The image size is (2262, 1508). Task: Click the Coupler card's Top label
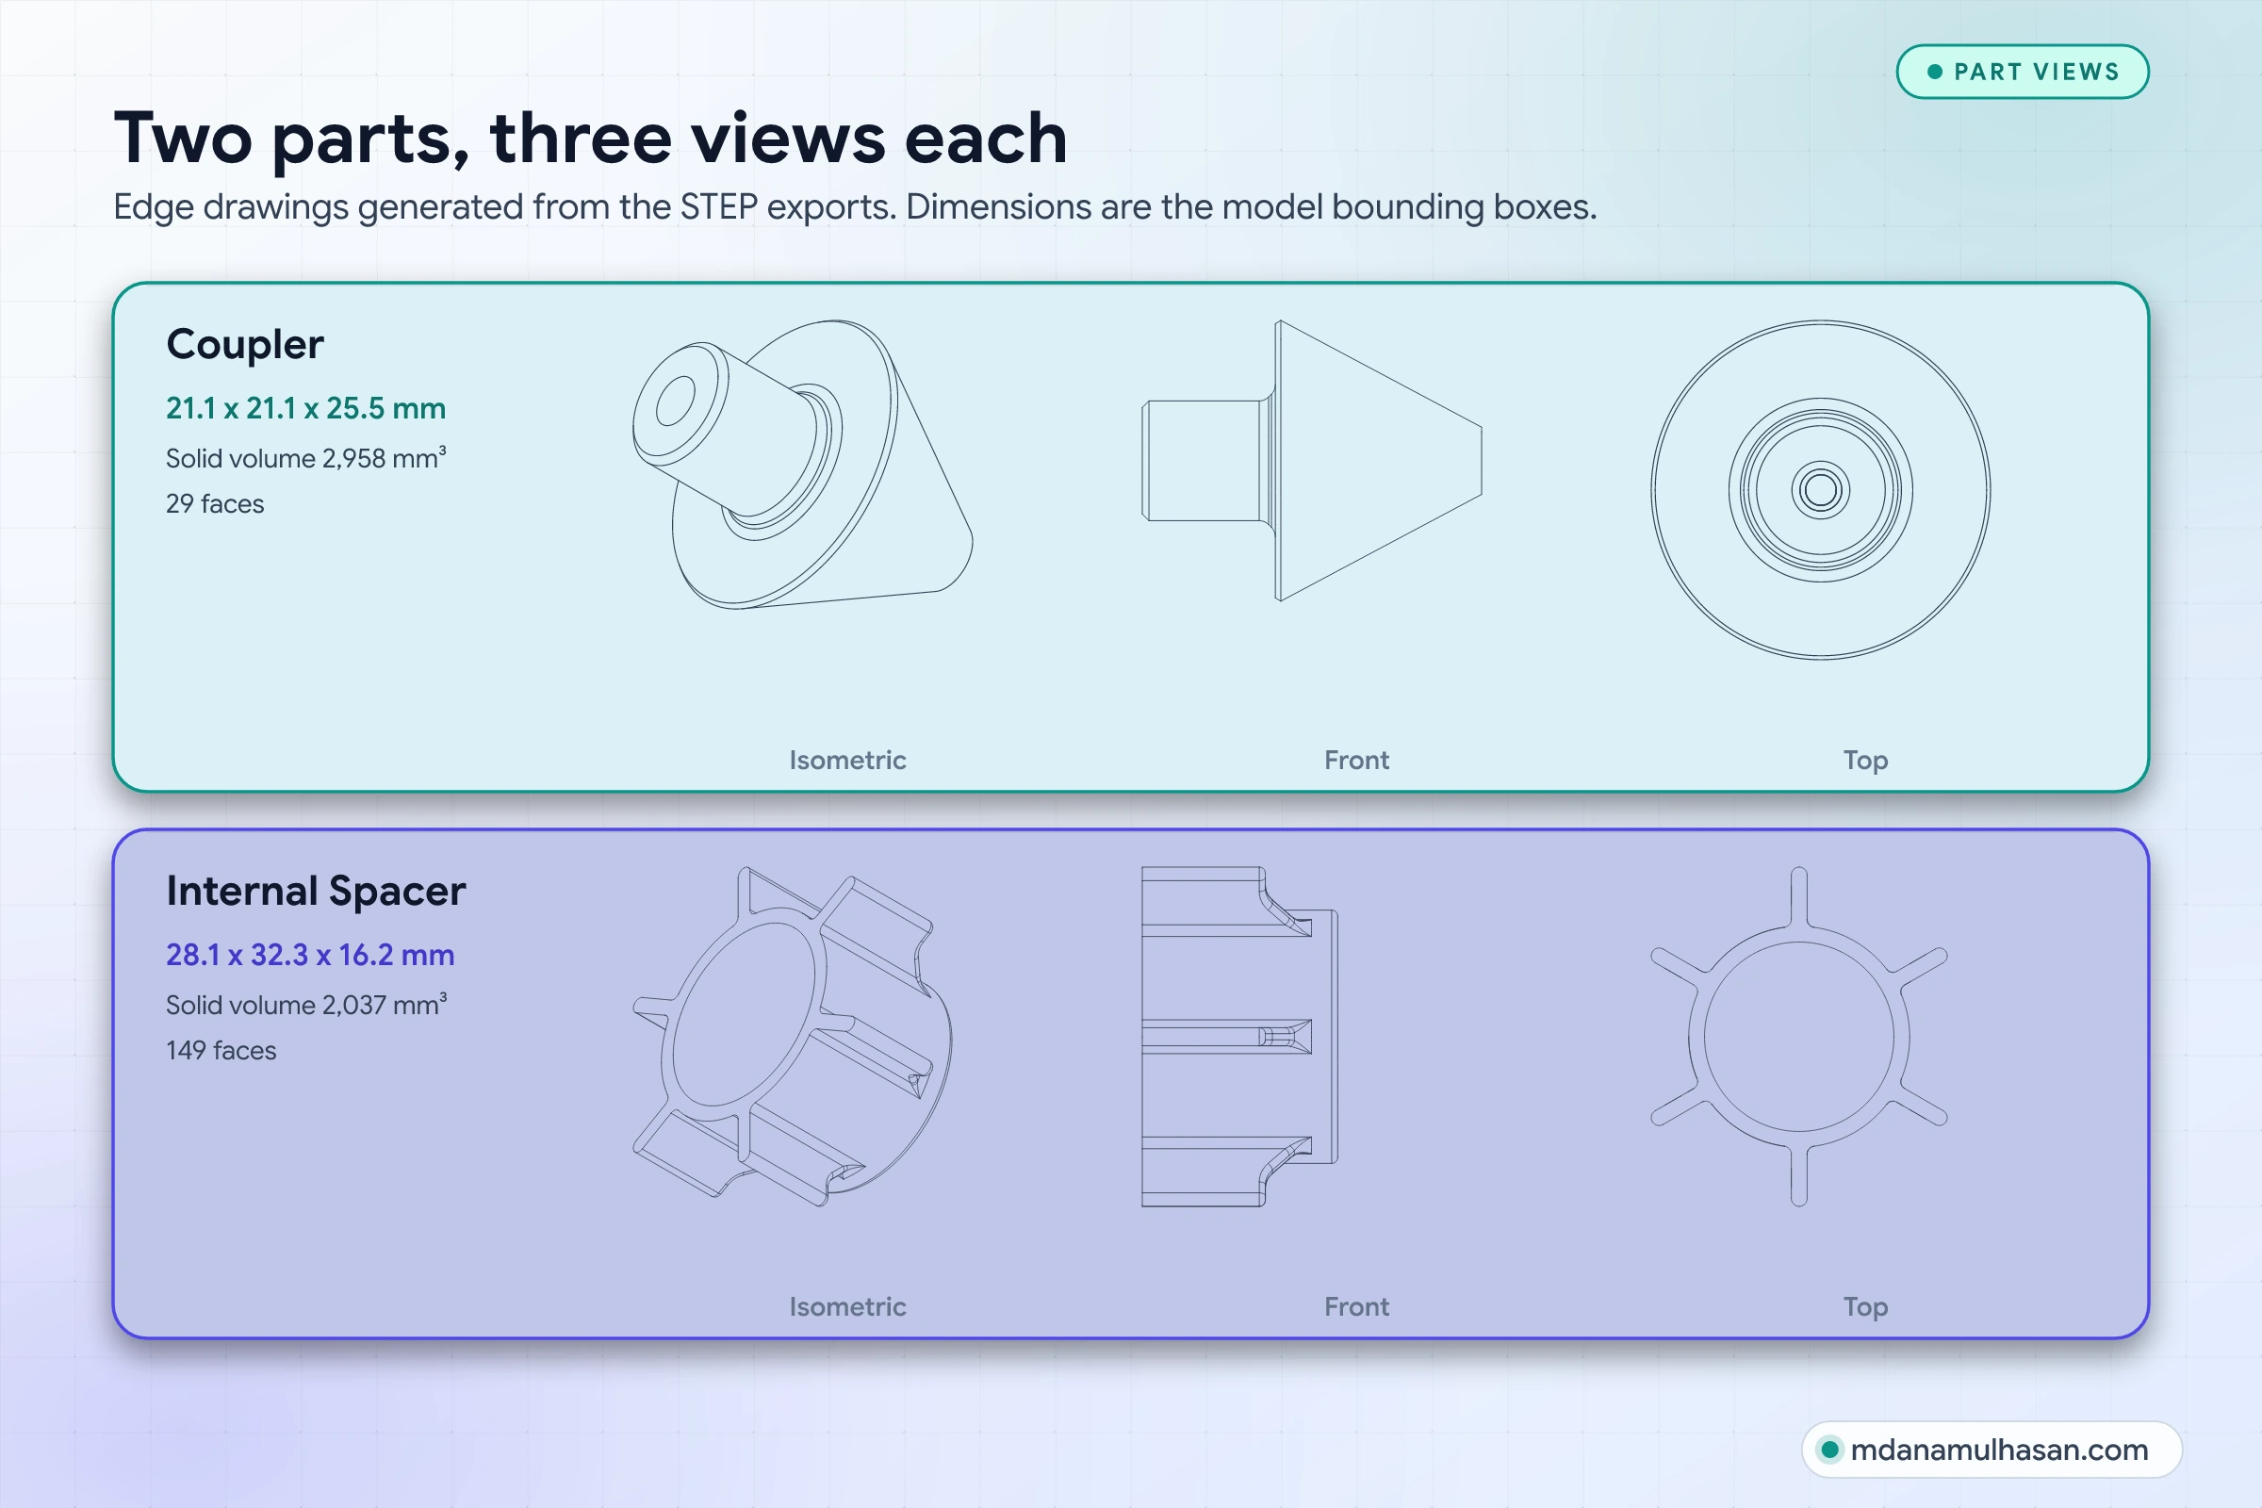click(1865, 761)
